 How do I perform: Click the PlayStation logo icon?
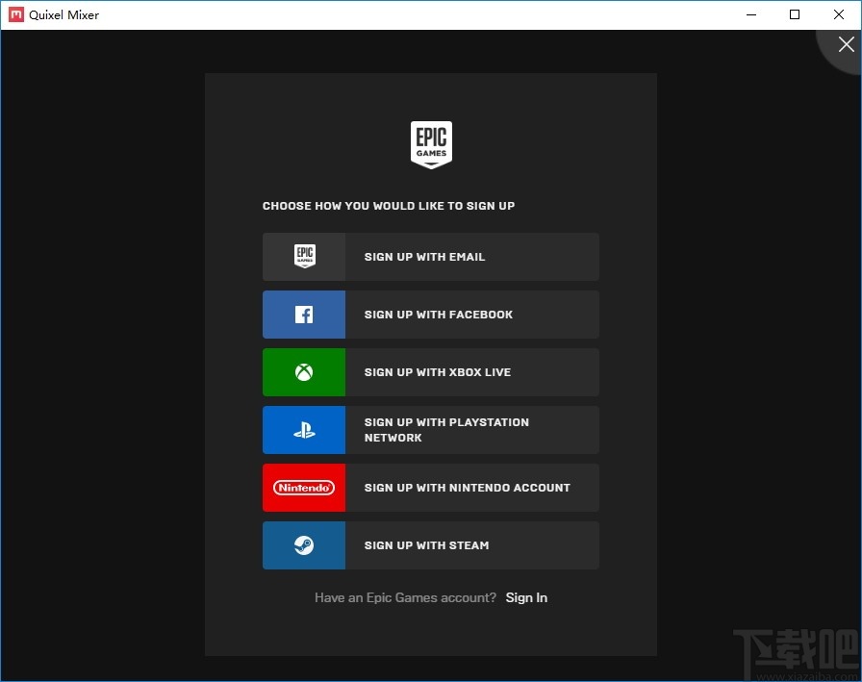[x=304, y=430]
